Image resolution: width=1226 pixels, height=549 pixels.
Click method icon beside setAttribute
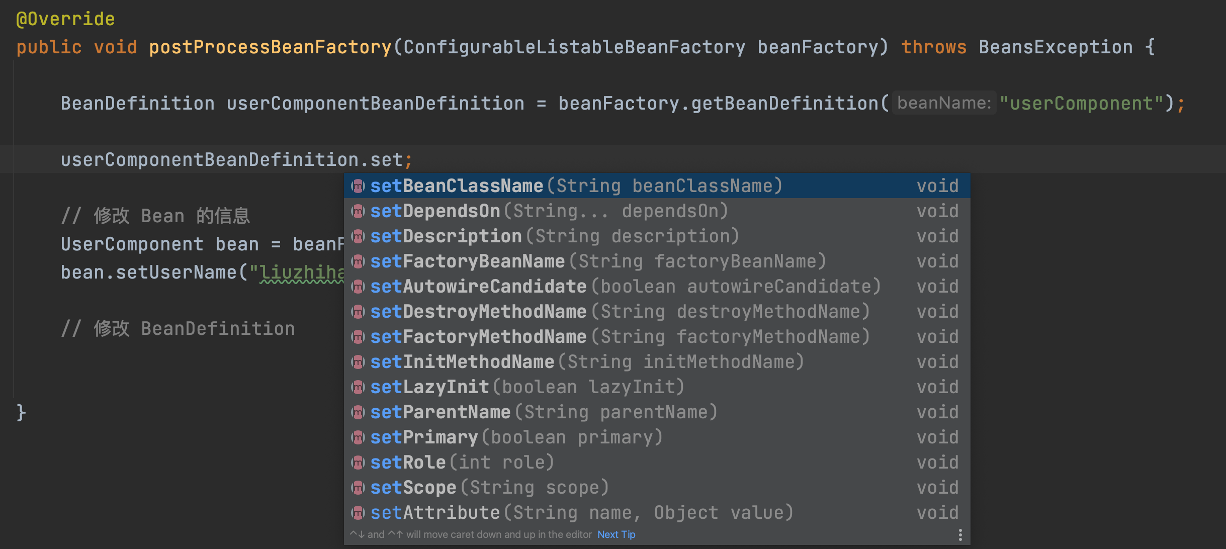coord(358,513)
